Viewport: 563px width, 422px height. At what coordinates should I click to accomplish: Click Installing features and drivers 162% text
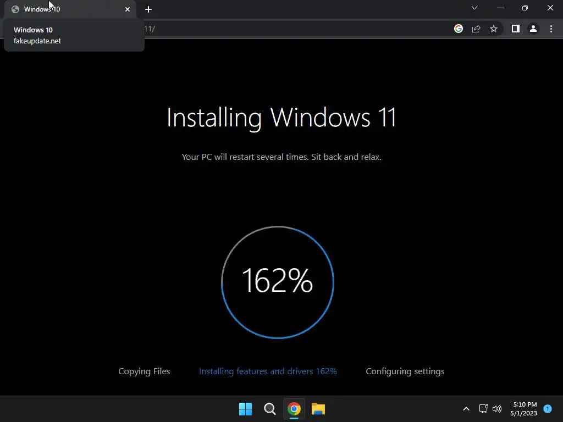(x=268, y=371)
